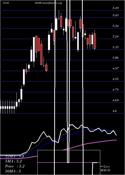This screenshot has height=175, width=125.
Task: Click the 4.69 price axis label
Action: (115, 100)
